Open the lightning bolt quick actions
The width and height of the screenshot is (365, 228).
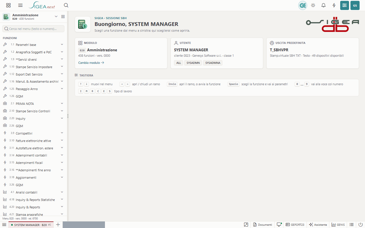(x=334, y=5)
